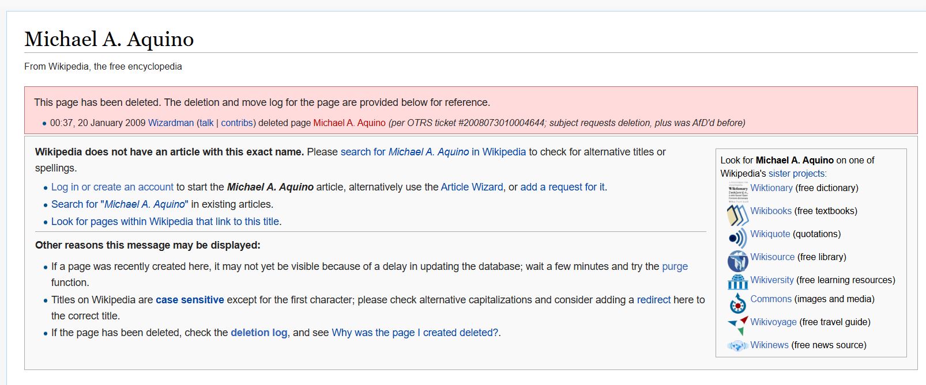Click 'Wikipedia does not have an article' bold text
The width and height of the screenshot is (926, 385).
(170, 152)
